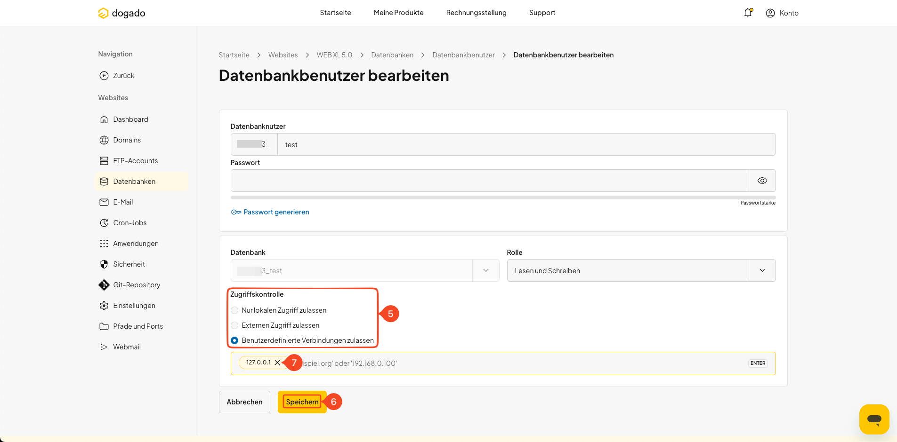897x442 pixels.
Task: Click the Git-Repository icon
Action: (x=104, y=285)
